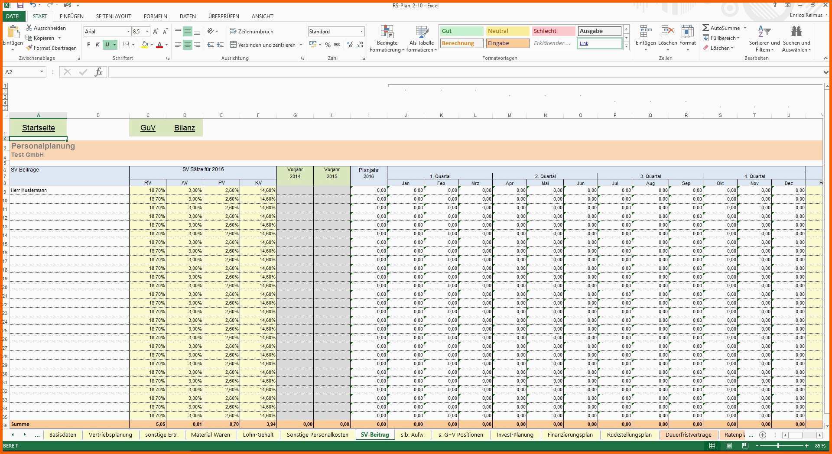Click the Startseite hyperlink
Image resolution: width=832 pixels, height=454 pixels.
tap(39, 128)
